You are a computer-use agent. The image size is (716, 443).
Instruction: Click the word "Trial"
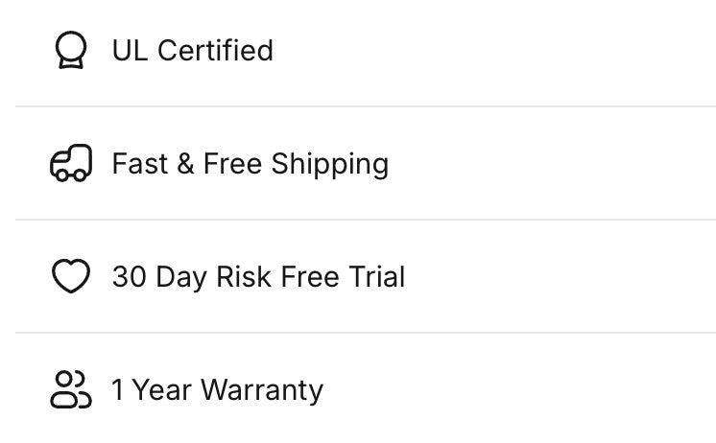pyautogui.click(x=377, y=276)
